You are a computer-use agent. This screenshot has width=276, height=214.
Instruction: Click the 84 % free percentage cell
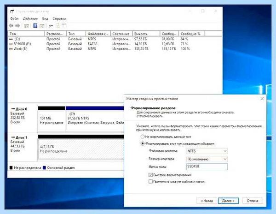(x=184, y=39)
